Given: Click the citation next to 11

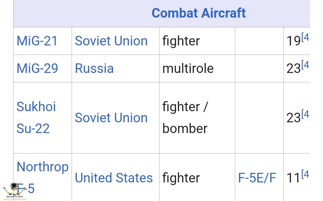Looking at the screenshot, I should [306, 174].
